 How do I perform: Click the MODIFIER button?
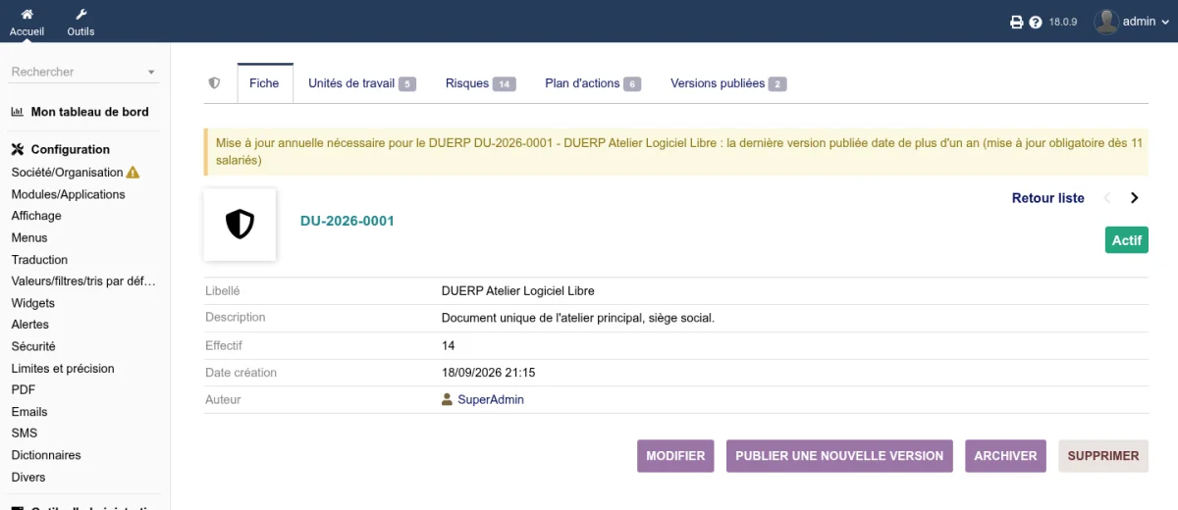(675, 456)
